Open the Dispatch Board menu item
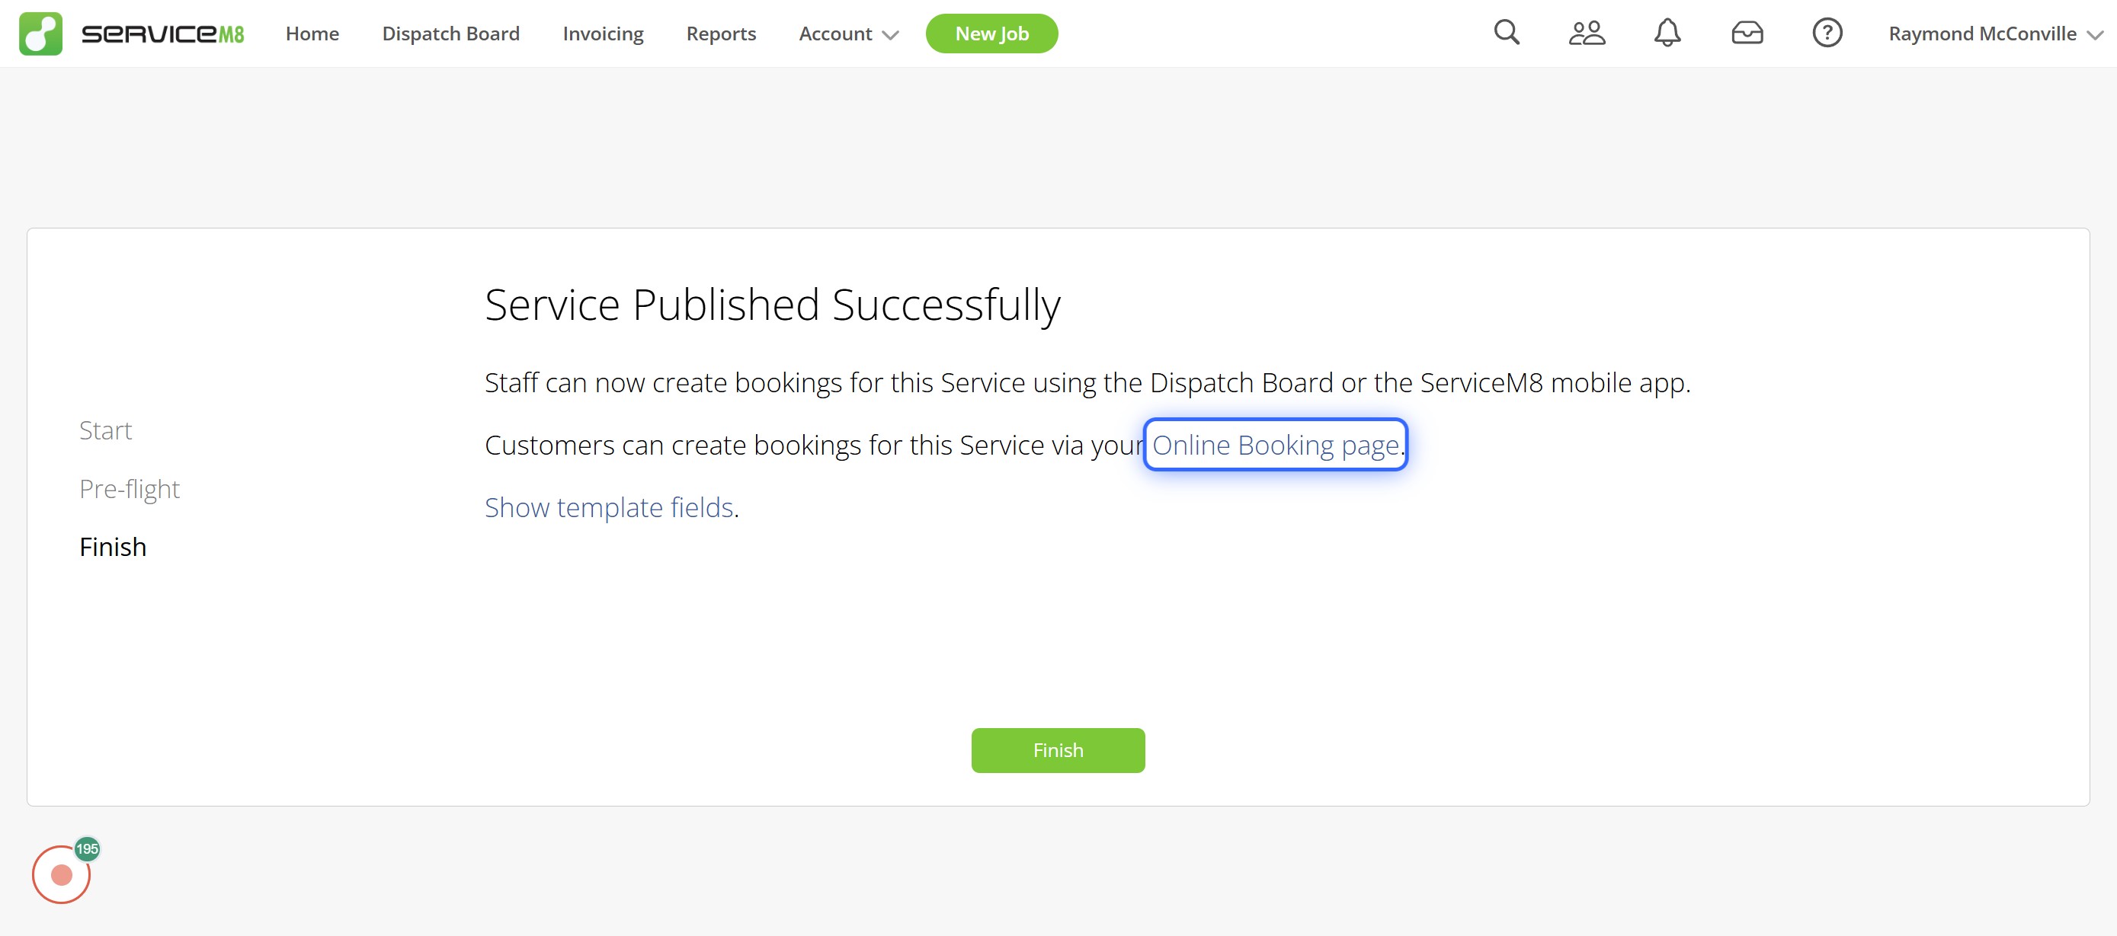Viewport: 2117px width, 936px height. 450,34
